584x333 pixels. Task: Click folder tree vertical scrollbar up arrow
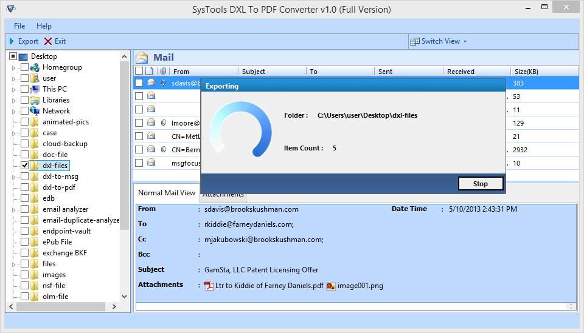pos(124,56)
